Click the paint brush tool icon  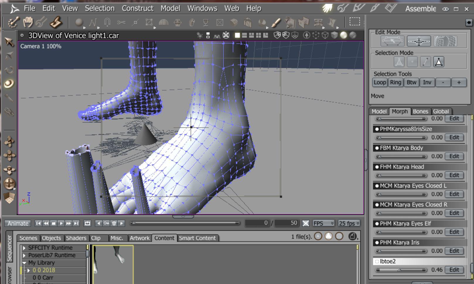pos(276,22)
